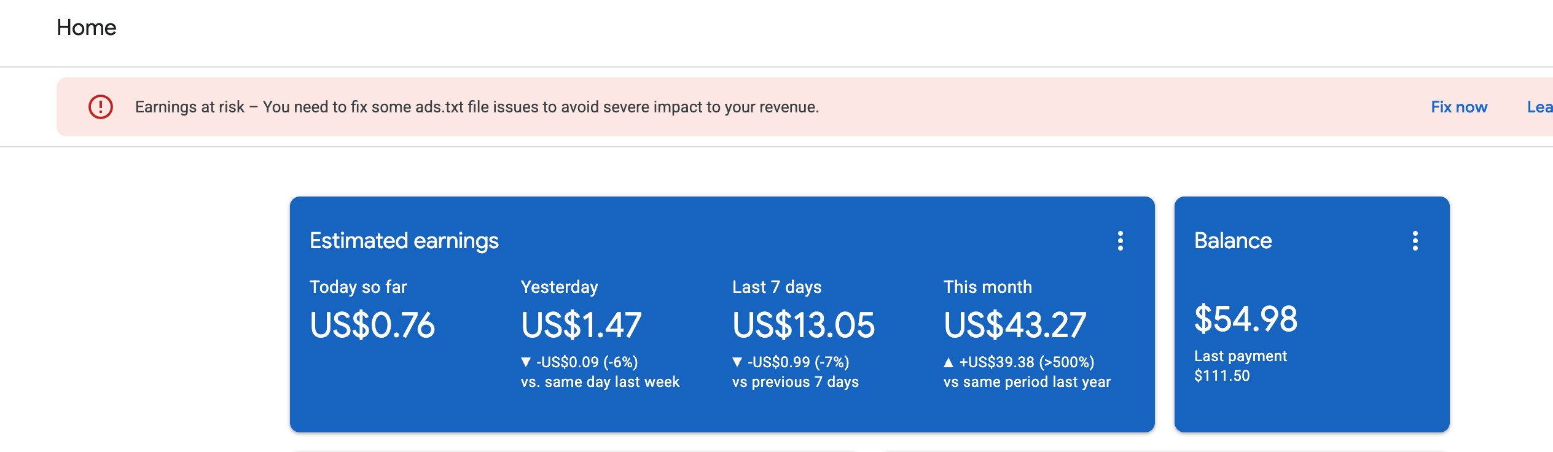Click This month's up triangle indicator
This screenshot has height=452, width=1553.
[x=949, y=362]
